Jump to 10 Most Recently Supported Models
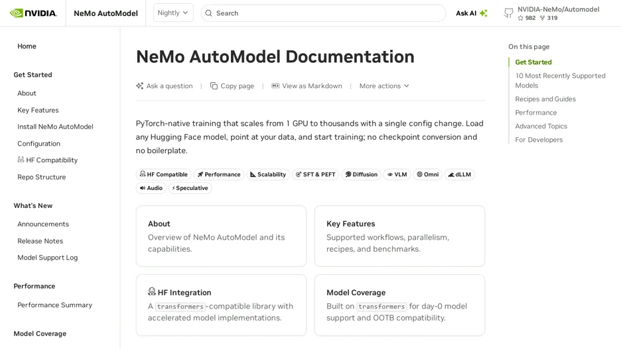 click(560, 81)
